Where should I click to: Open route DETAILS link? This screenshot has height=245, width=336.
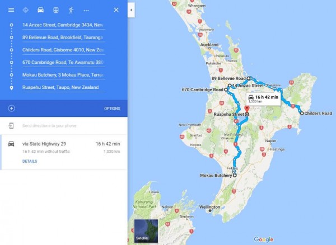(x=30, y=161)
